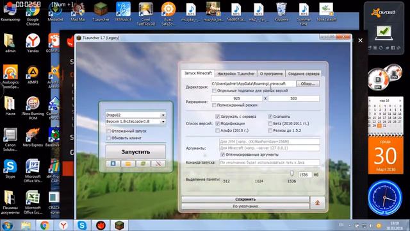Click the crossed tools settings icon under Запустить
The image size is (410, 231).
tap(158, 164)
